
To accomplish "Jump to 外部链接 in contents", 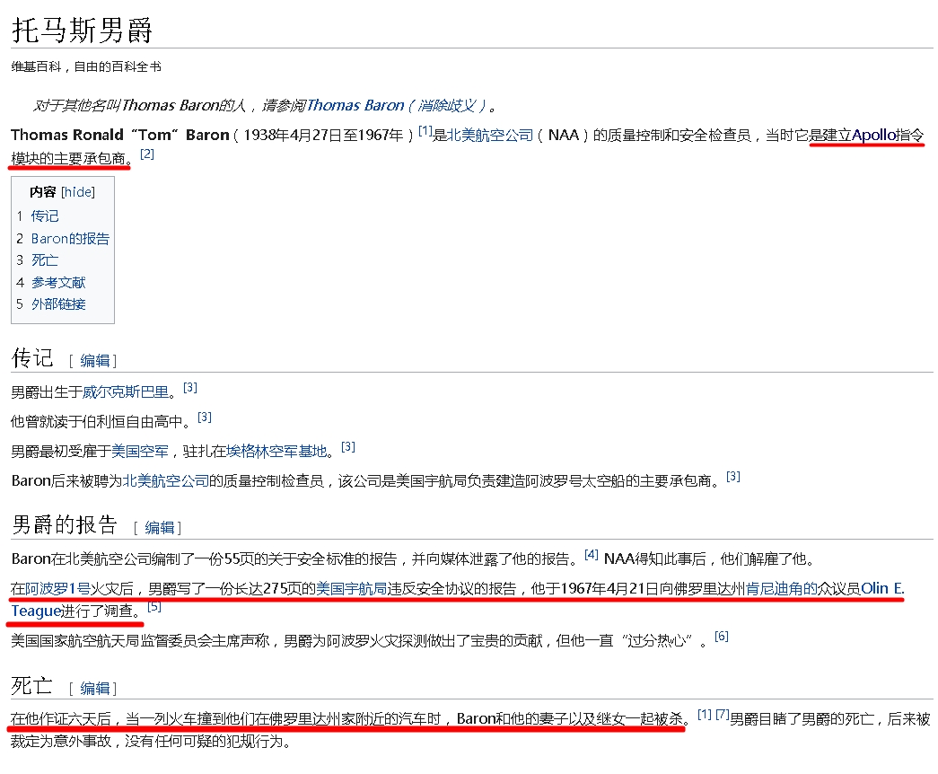I will tap(58, 304).
